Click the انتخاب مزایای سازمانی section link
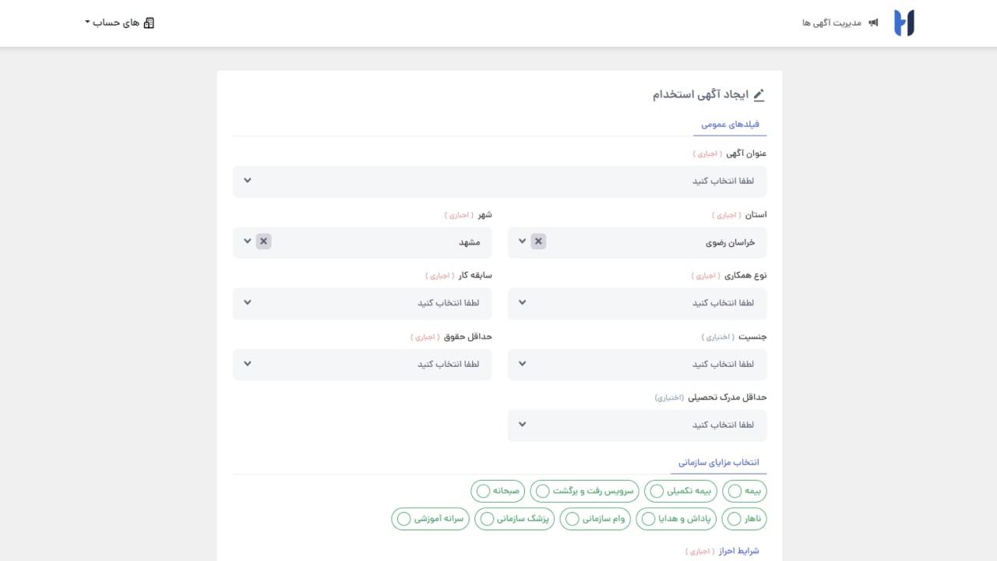997x561 pixels. 719,462
